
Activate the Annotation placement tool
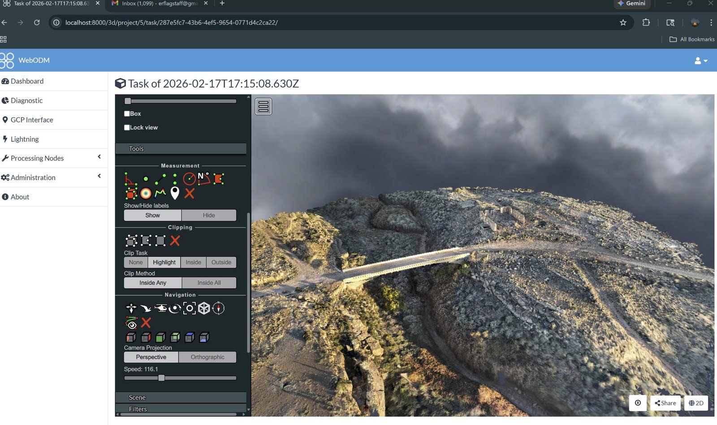tap(175, 193)
